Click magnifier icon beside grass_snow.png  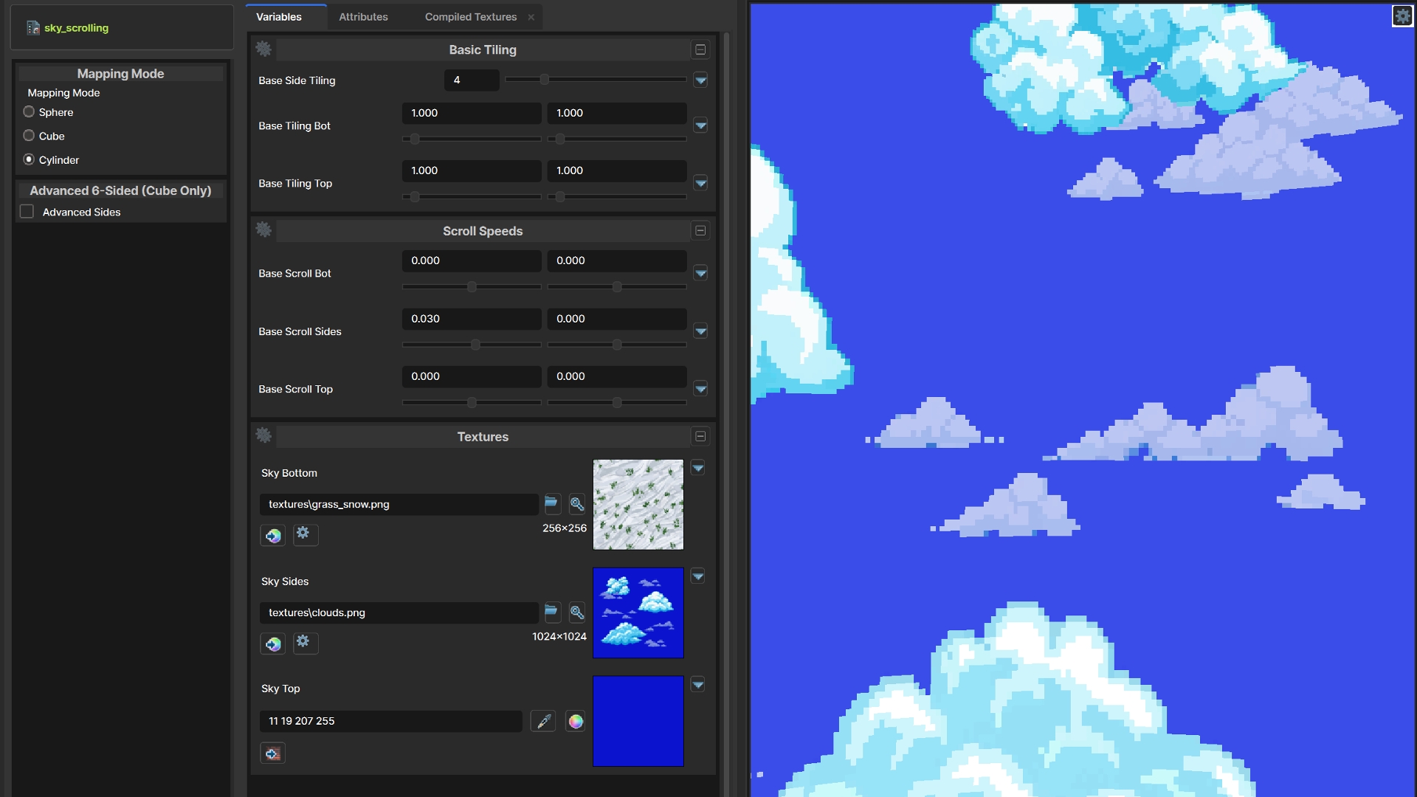click(576, 504)
